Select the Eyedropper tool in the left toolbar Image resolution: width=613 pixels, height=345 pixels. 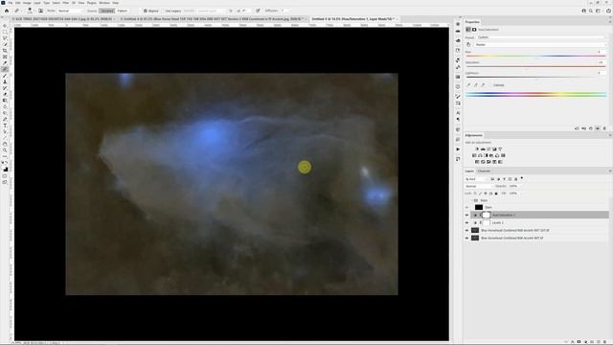point(5,63)
